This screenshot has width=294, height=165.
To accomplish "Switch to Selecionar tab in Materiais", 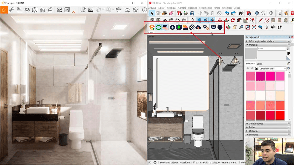I will coord(250,64).
